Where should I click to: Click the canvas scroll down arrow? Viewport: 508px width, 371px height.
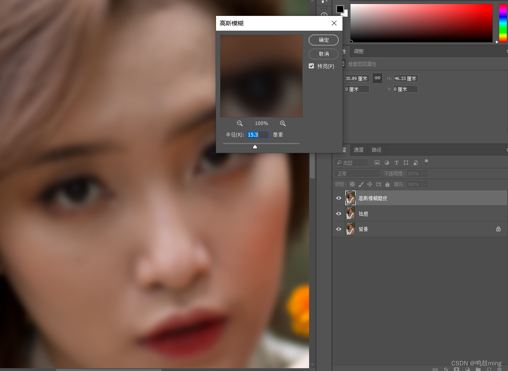click(312, 364)
